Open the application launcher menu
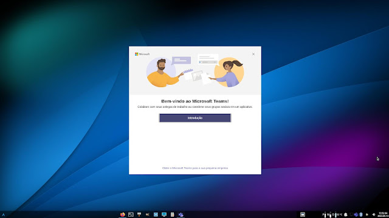389x218 pixels. pyautogui.click(x=4, y=215)
